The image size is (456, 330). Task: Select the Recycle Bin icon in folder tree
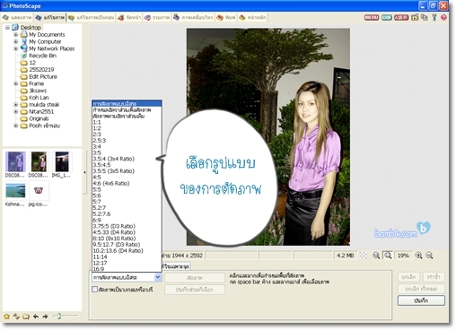(23, 56)
